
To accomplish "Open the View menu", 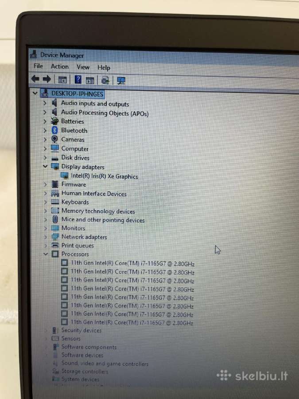I will (83, 67).
